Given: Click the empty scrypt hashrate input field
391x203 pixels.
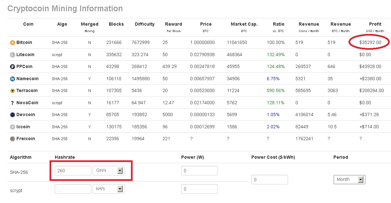Looking at the screenshot, I should pos(73,189).
